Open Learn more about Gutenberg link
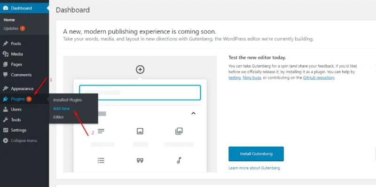The height and width of the screenshot is (187, 376). [254, 168]
